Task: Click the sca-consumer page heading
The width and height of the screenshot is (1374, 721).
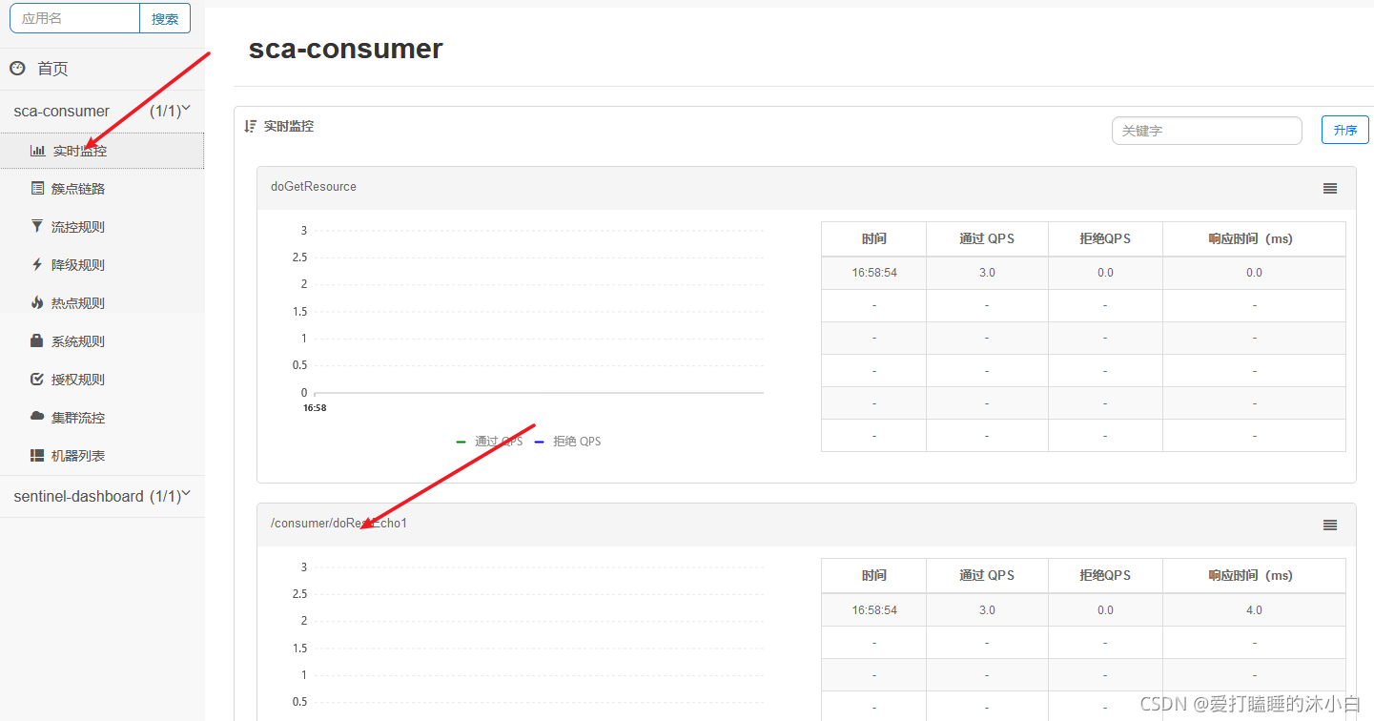Action: click(346, 50)
